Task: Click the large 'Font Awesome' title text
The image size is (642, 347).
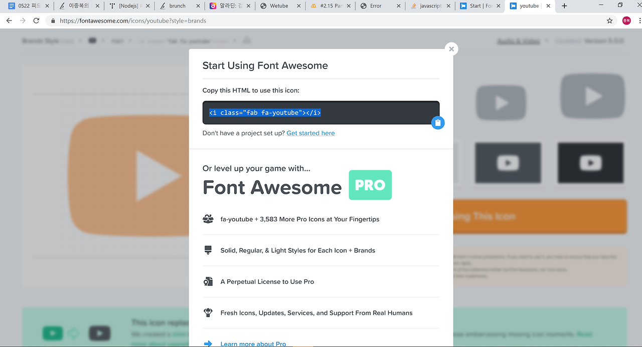Action: coord(272,187)
